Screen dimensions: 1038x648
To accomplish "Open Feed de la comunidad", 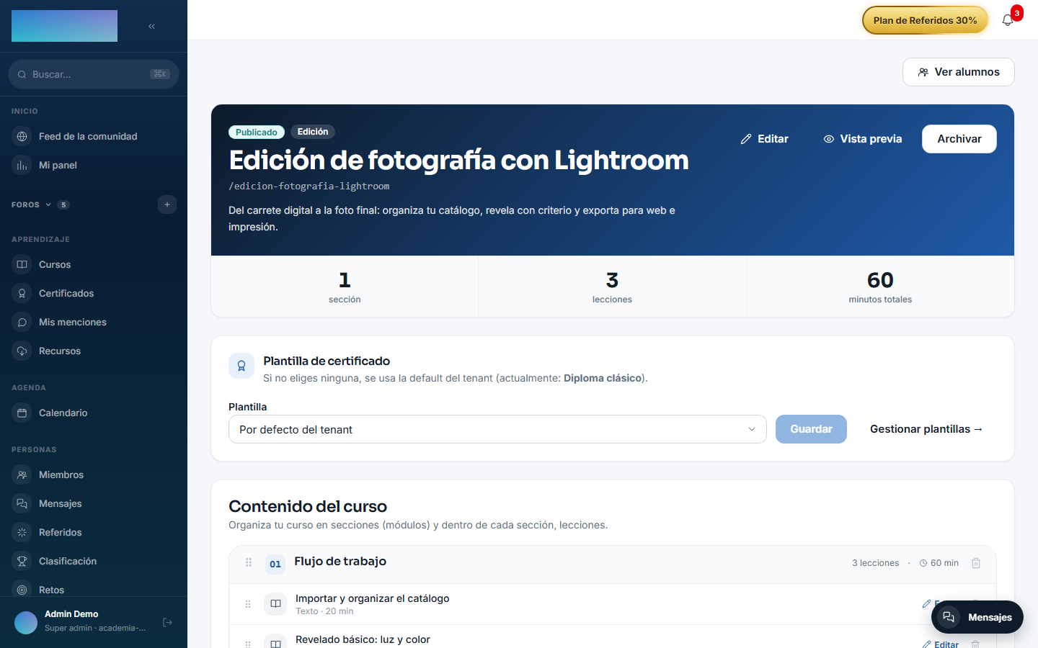I will (94, 136).
